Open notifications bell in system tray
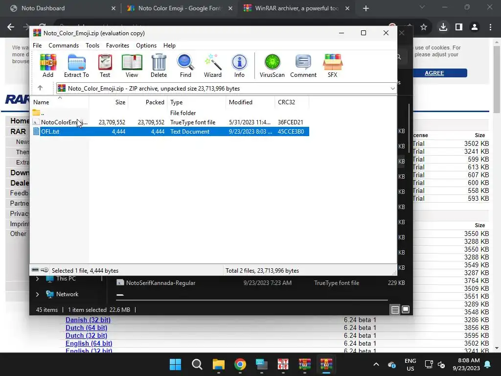This screenshot has width=501, height=376. pyautogui.click(x=488, y=364)
